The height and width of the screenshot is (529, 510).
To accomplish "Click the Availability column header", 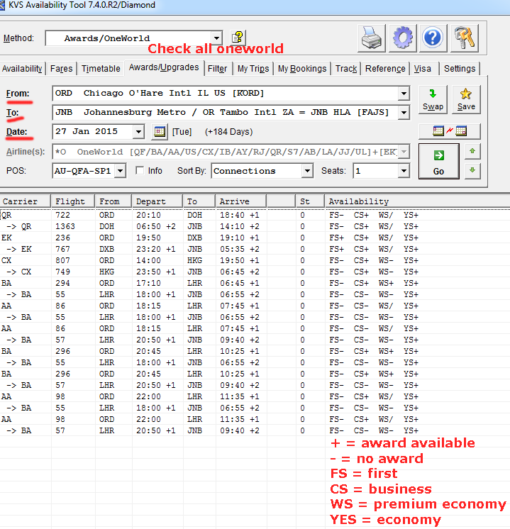I will tap(417, 201).
